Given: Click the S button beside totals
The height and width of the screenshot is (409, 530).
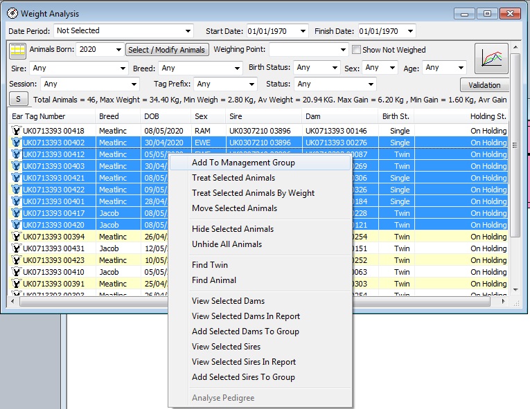Looking at the screenshot, I should (18, 99).
